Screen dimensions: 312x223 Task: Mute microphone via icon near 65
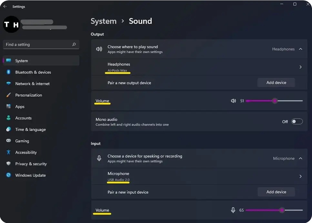tap(233, 210)
